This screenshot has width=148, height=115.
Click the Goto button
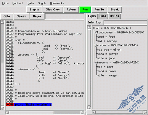[7, 16]
